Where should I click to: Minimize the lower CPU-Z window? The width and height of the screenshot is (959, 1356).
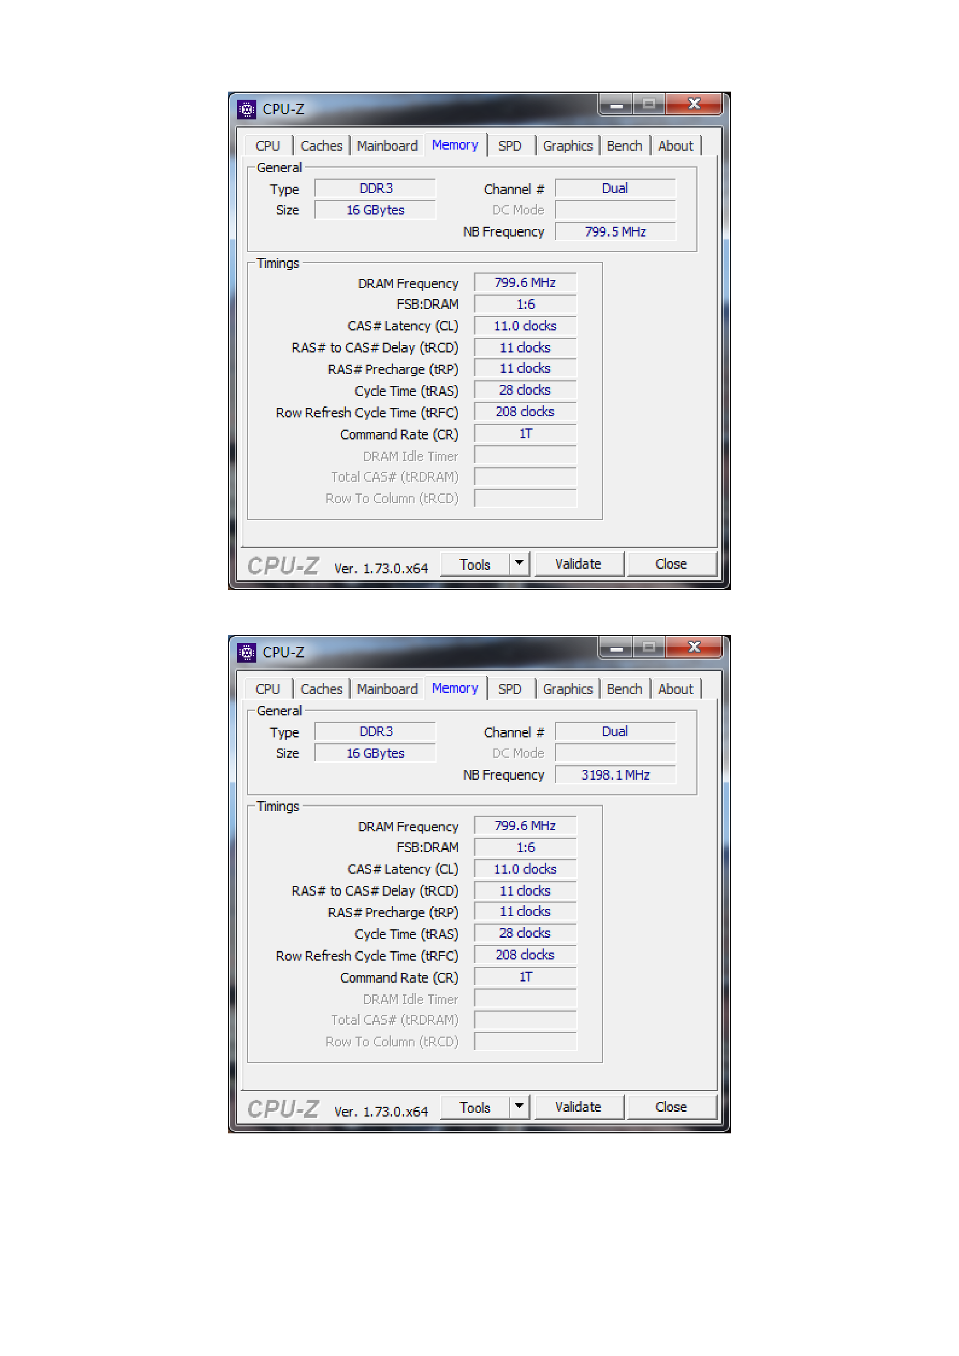coord(616,648)
